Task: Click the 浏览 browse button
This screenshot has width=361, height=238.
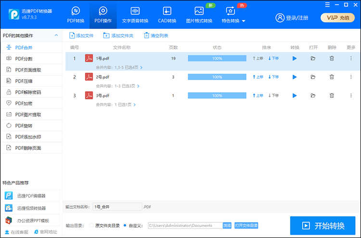Action: point(227,226)
